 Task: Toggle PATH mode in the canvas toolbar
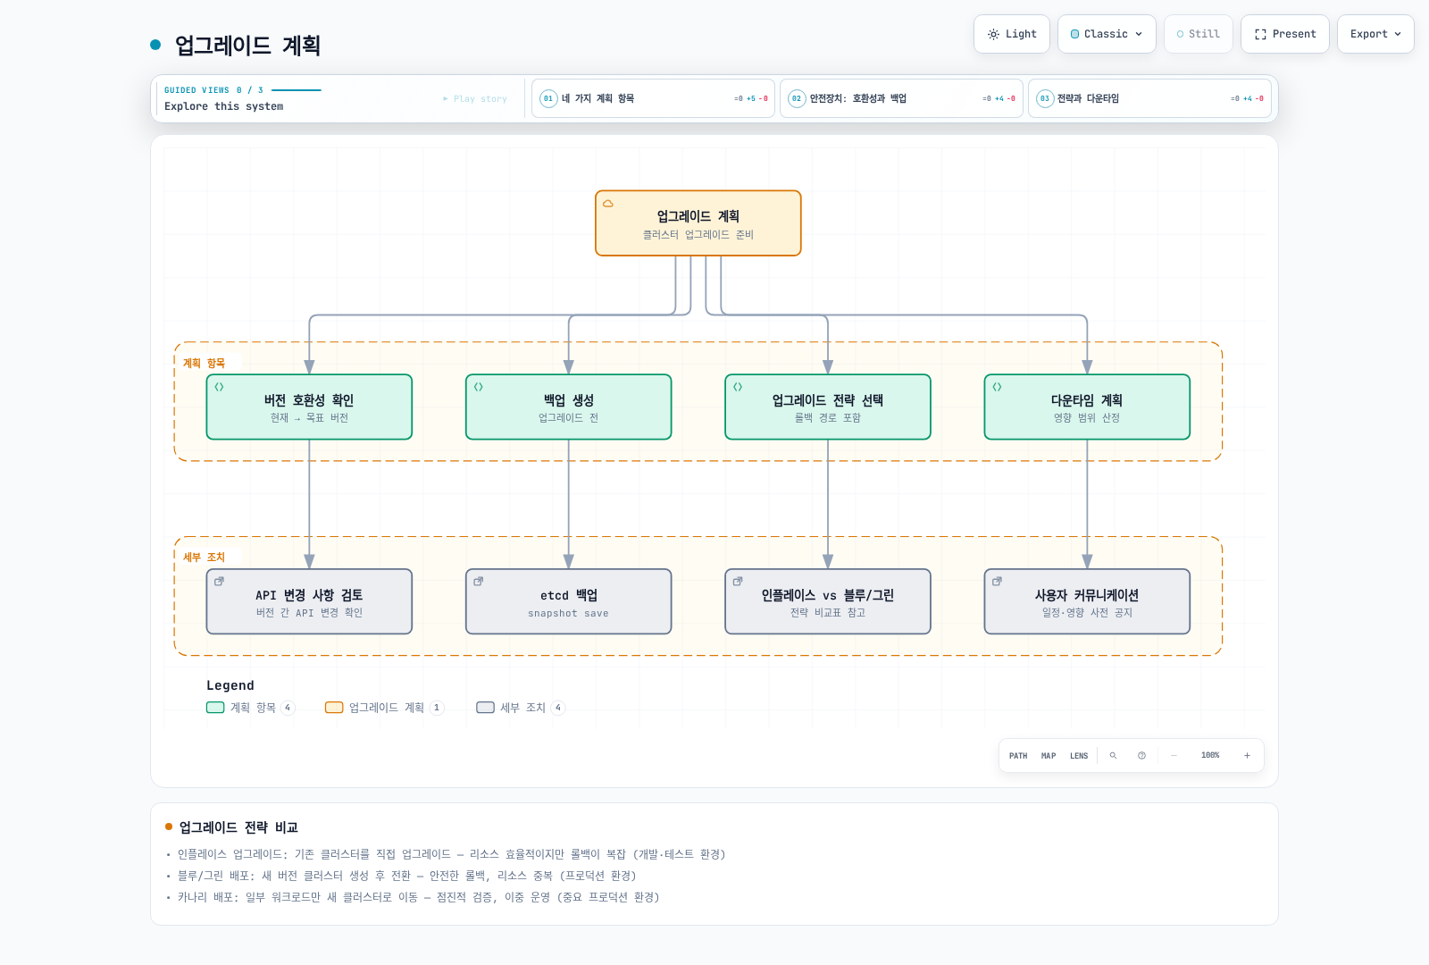coord(1018,756)
